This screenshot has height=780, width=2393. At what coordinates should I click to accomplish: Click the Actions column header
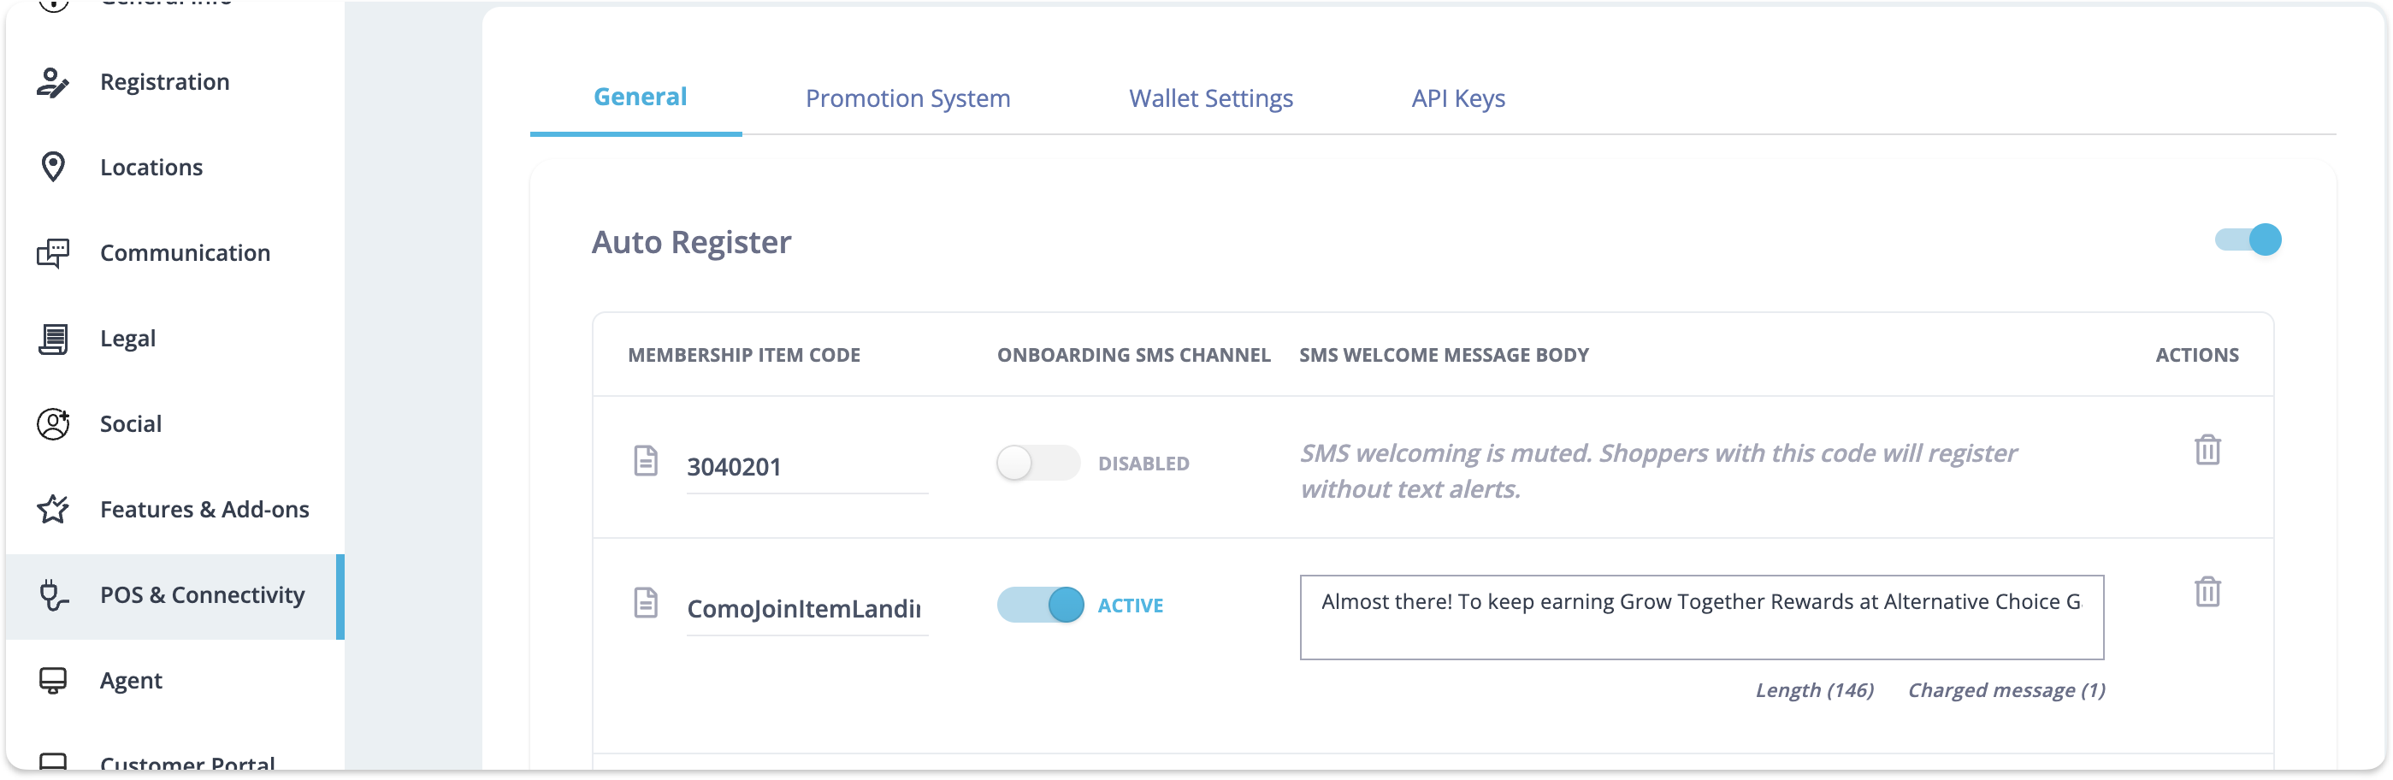(x=2196, y=355)
